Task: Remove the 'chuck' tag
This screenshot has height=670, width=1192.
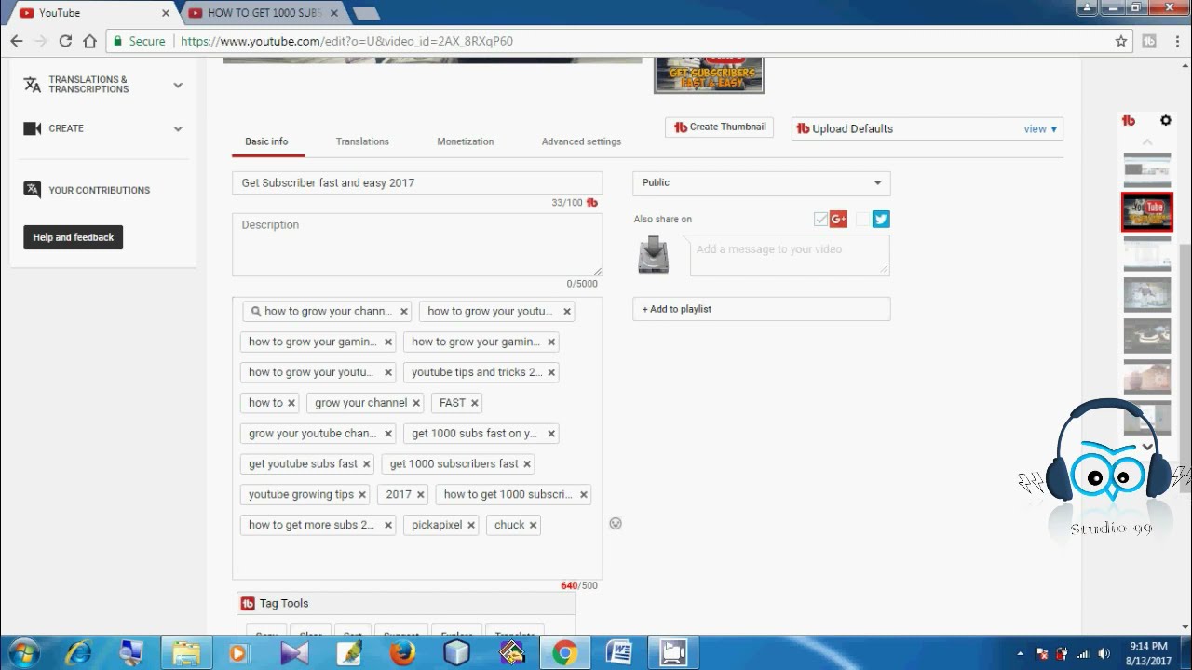Action: pyautogui.click(x=533, y=525)
